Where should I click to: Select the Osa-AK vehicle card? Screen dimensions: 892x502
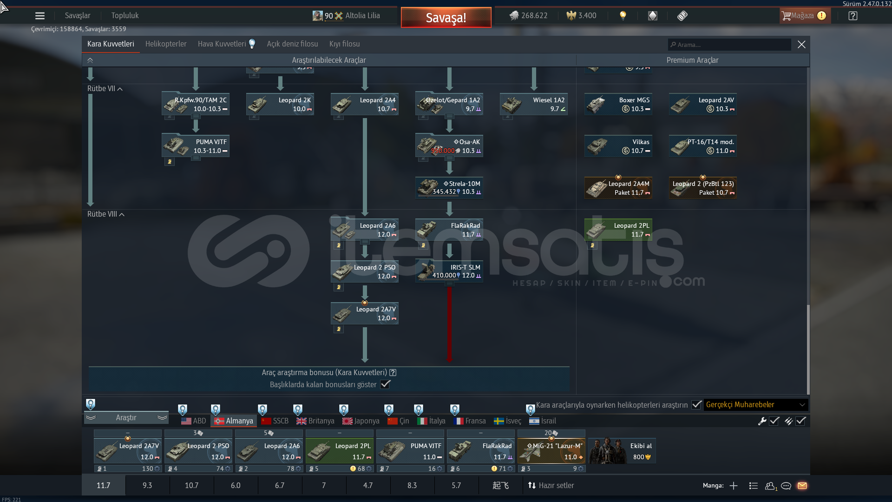click(449, 146)
